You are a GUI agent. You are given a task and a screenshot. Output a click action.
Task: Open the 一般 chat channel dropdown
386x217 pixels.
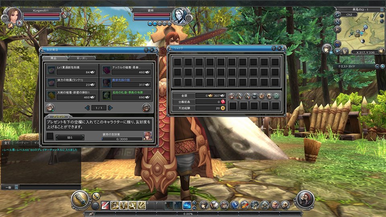click(x=16, y=187)
